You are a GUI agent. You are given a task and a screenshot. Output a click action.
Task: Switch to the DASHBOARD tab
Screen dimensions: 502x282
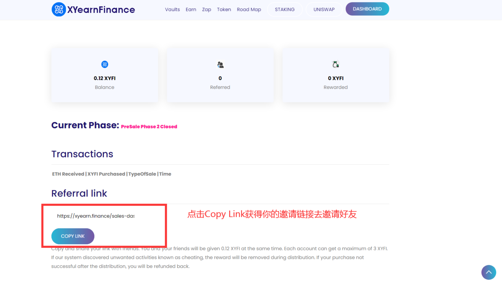coord(367,9)
